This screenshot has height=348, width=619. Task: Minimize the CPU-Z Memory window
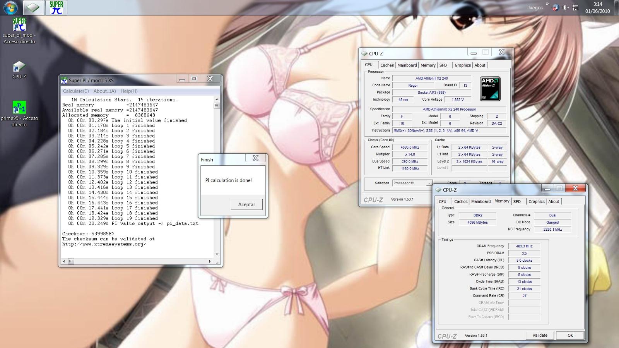[x=547, y=189]
